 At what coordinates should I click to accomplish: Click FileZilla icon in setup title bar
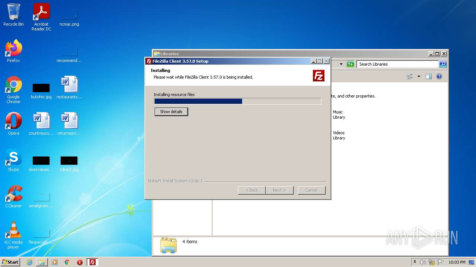click(149, 61)
